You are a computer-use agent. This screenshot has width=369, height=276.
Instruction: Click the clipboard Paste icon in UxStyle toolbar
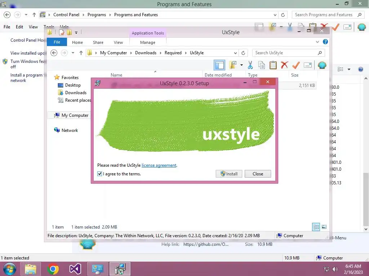pos(273,65)
